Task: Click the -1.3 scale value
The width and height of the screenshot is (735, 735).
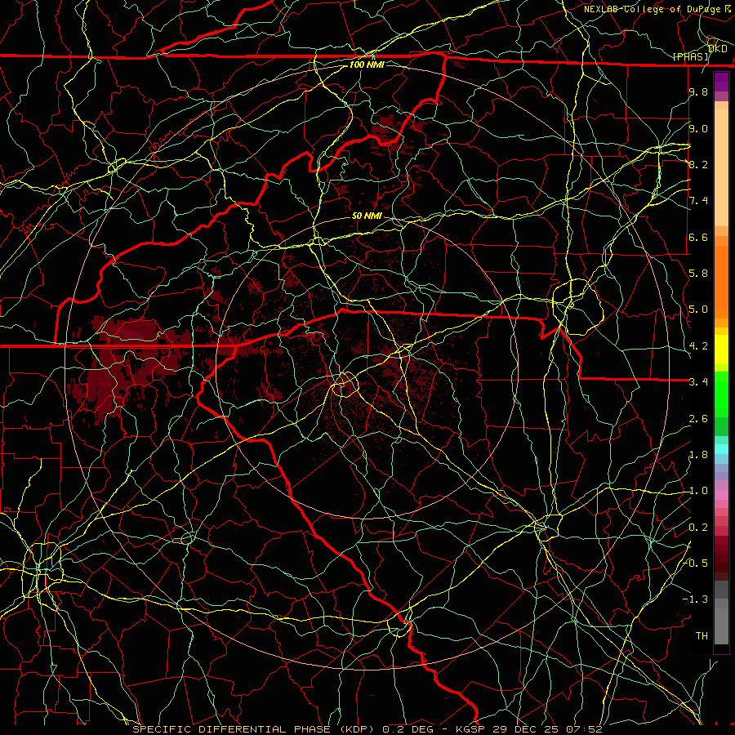Action: (696, 599)
